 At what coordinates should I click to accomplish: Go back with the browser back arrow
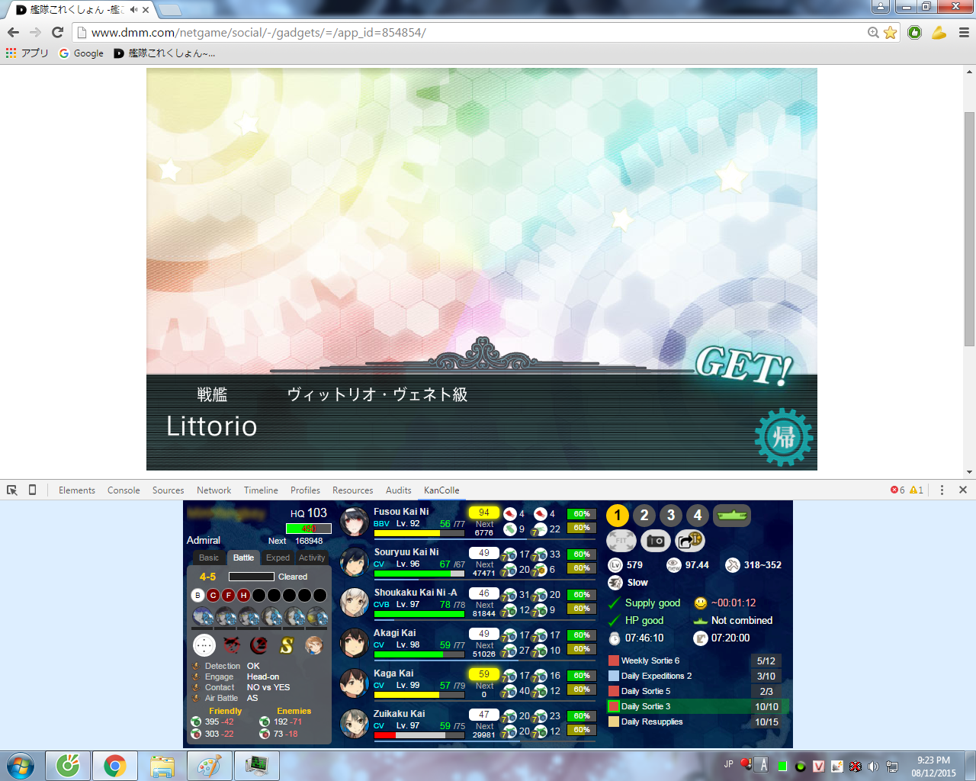coord(13,32)
